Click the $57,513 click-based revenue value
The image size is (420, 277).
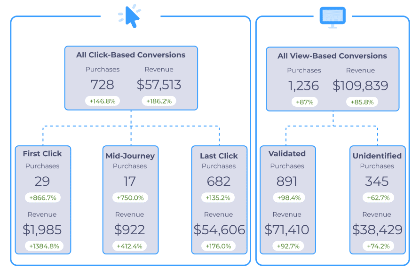point(159,85)
